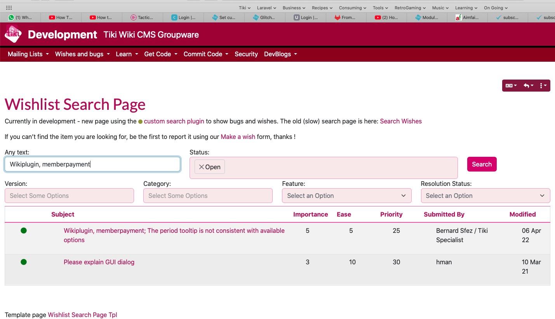Sort results by the Submitted By column header
Image resolution: width=555 pixels, height=319 pixels.
(444, 214)
